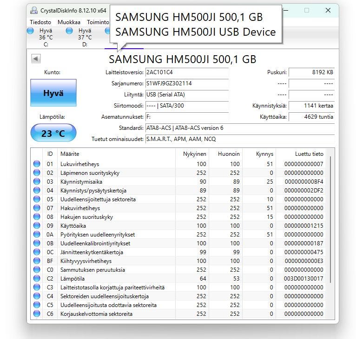Screen dimensions: 356x339
Task: Click the 23 °C temperature button
Action: coord(53,133)
